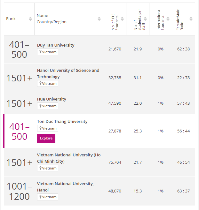Sort by students per staff arrows

click(x=145, y=19)
